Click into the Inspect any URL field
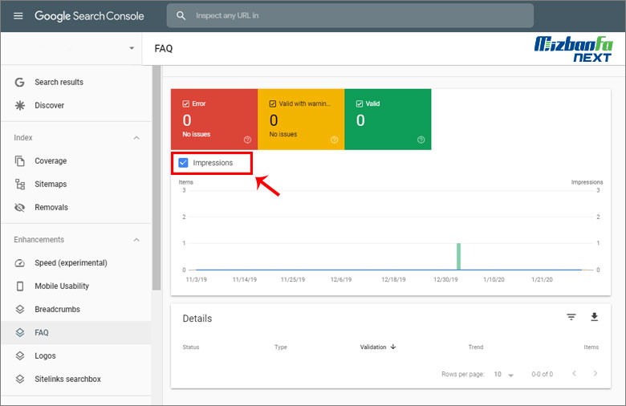 [350, 15]
